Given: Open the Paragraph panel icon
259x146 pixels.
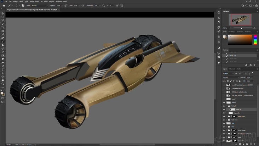Looking at the screenshot, I should [219, 22].
